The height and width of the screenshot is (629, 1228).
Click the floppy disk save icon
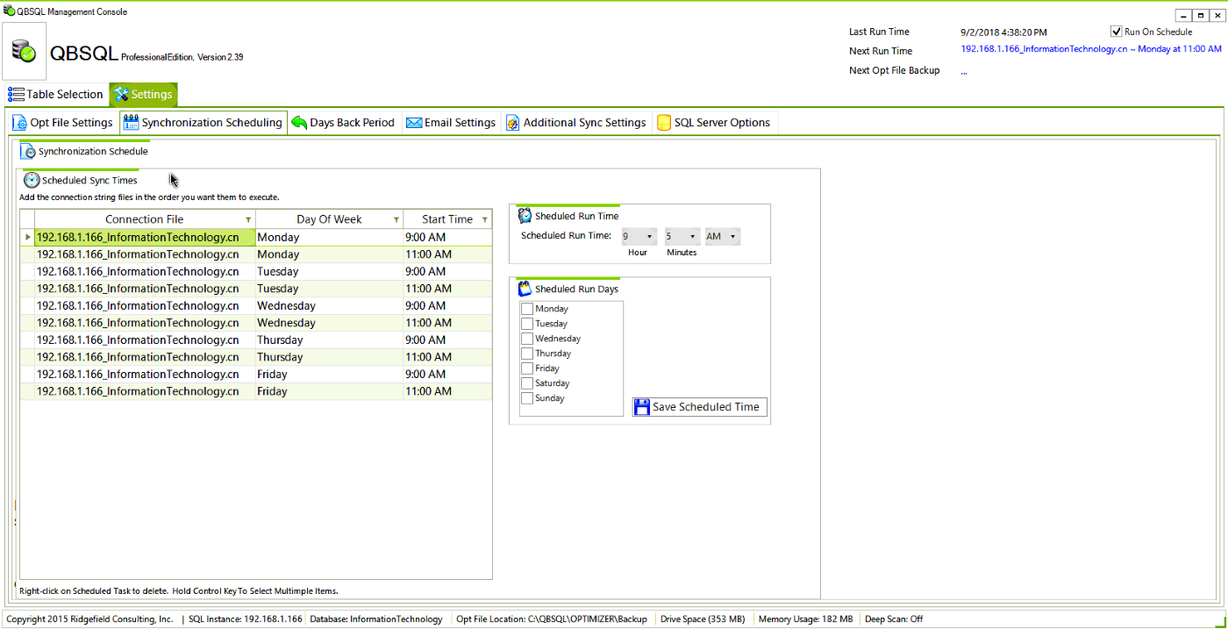[x=642, y=407]
